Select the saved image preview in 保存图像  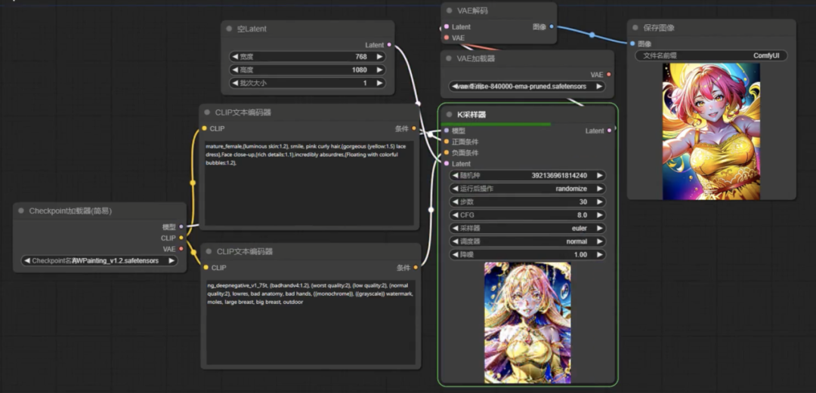[x=711, y=131]
